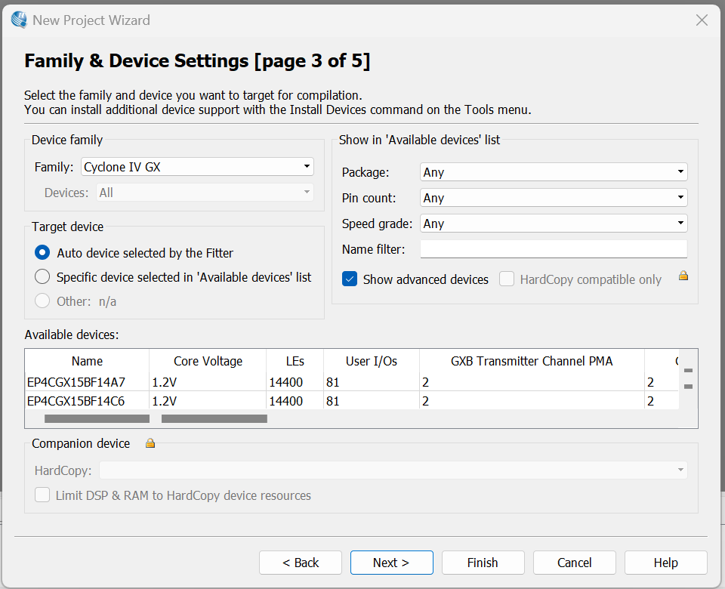
Task: Sort by the User I/Os column header
Action: click(372, 361)
